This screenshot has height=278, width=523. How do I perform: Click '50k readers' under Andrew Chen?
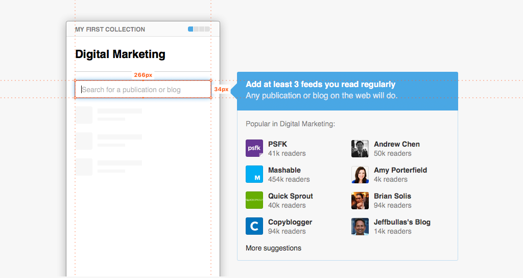[x=393, y=153]
